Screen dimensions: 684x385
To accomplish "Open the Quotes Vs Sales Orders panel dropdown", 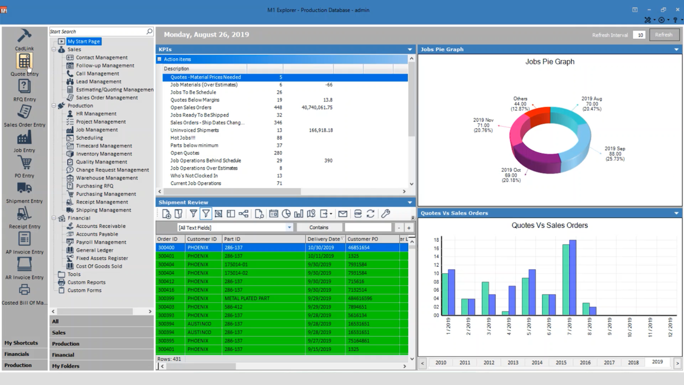I will [x=676, y=213].
